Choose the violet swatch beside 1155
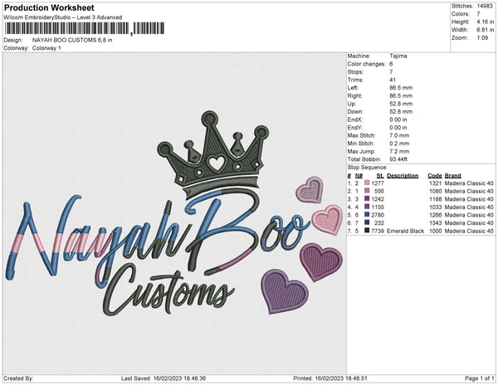 [367, 207]
